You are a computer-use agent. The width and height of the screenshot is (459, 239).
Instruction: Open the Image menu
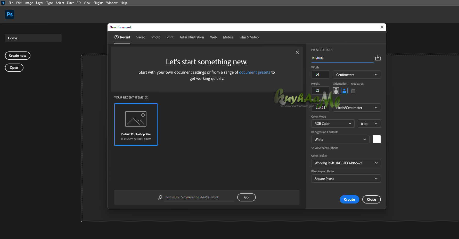click(x=29, y=3)
